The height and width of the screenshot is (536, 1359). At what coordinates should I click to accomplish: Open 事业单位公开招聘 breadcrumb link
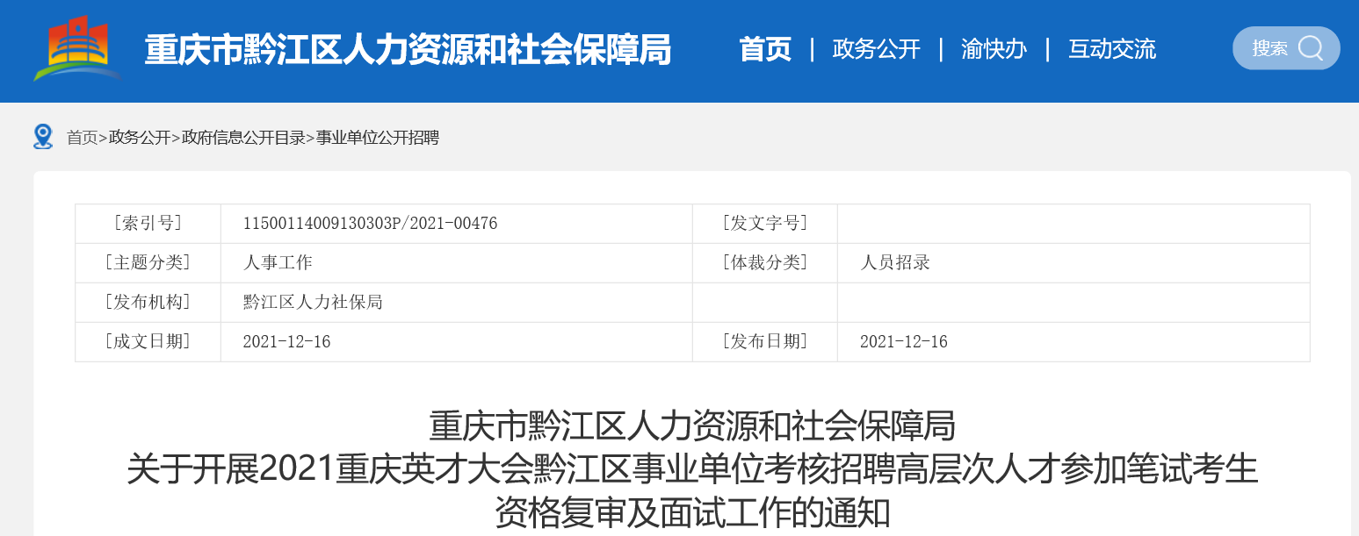click(377, 138)
